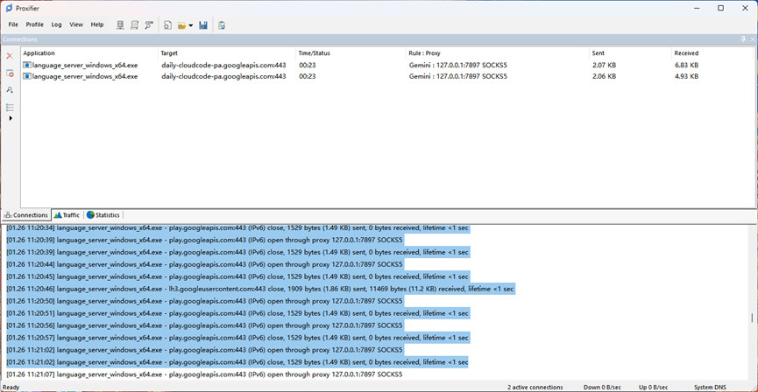Save profile with floppy disk icon
The height and width of the screenshot is (392, 758).
point(203,25)
